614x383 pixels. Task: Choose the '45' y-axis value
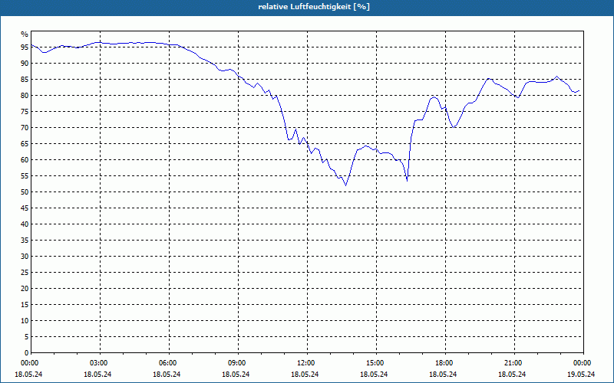tap(25, 208)
